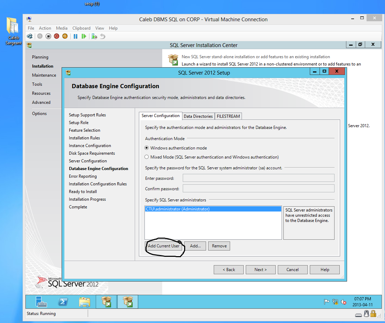Click the Status: Running text
Screen dimensions: 385x323
click(41, 313)
